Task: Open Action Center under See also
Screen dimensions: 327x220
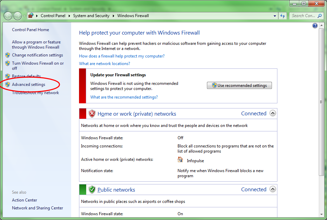Action: (x=24, y=200)
